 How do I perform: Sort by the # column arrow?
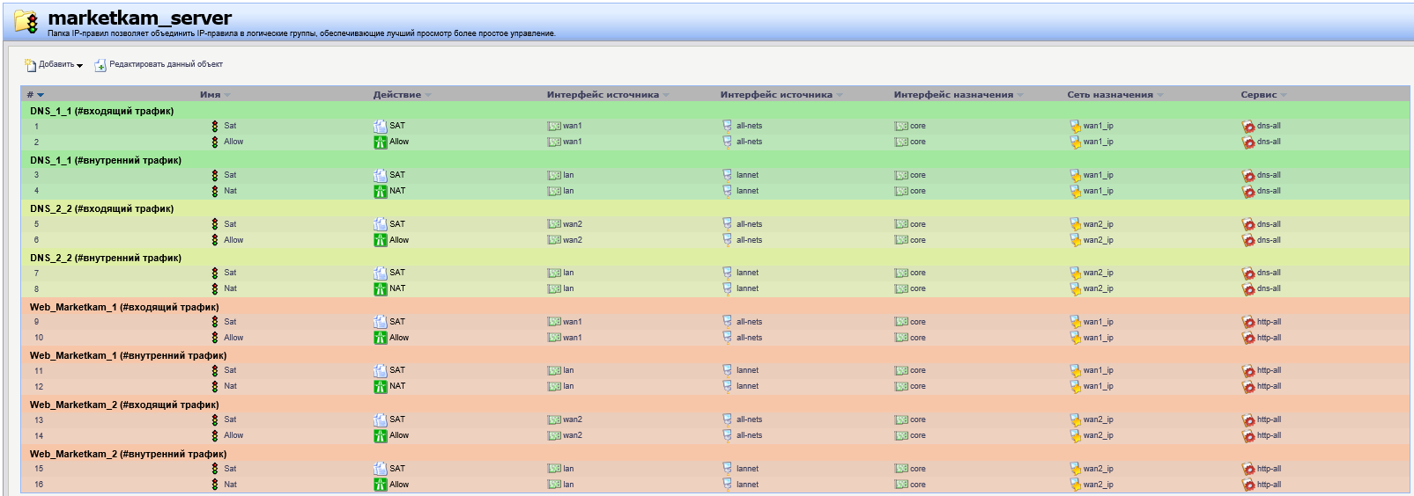click(x=41, y=95)
